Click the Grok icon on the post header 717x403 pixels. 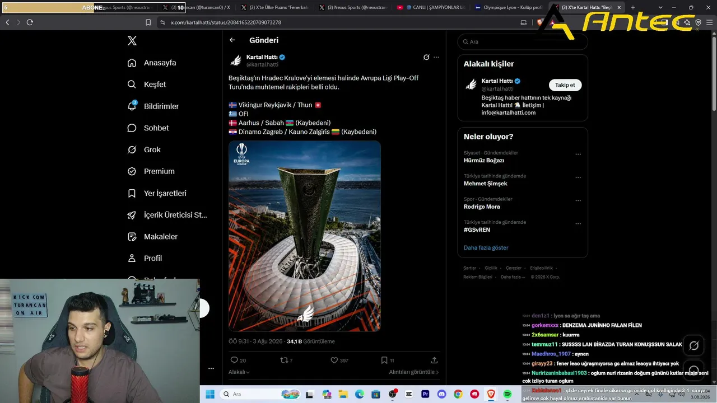click(426, 57)
